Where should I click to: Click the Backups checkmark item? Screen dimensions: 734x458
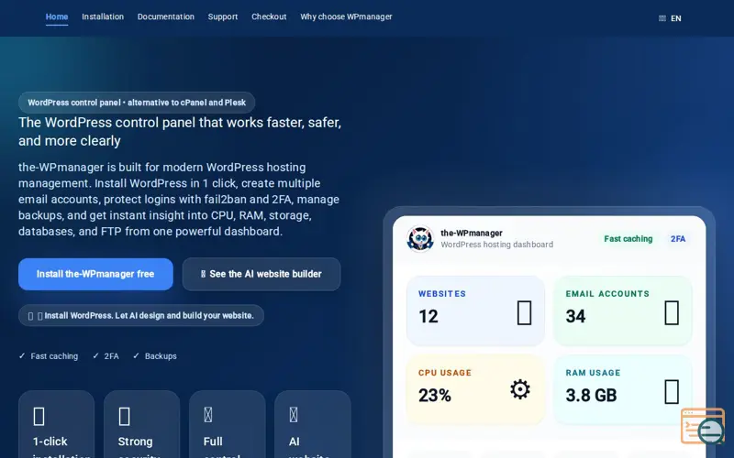(154, 356)
